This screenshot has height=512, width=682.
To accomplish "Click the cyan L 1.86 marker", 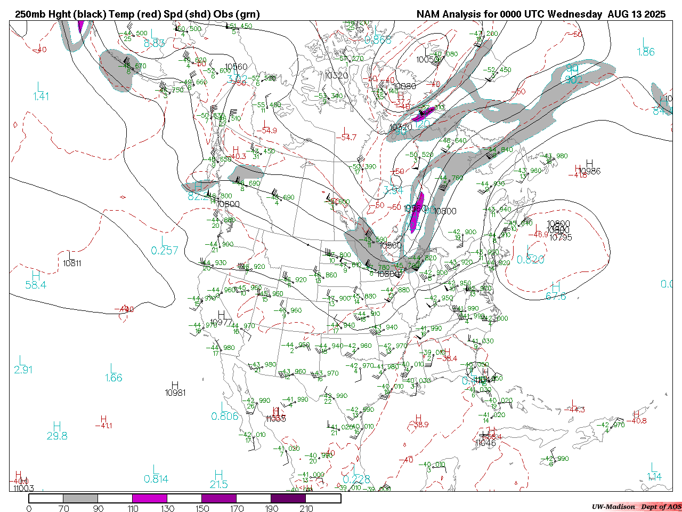I will pos(646,47).
